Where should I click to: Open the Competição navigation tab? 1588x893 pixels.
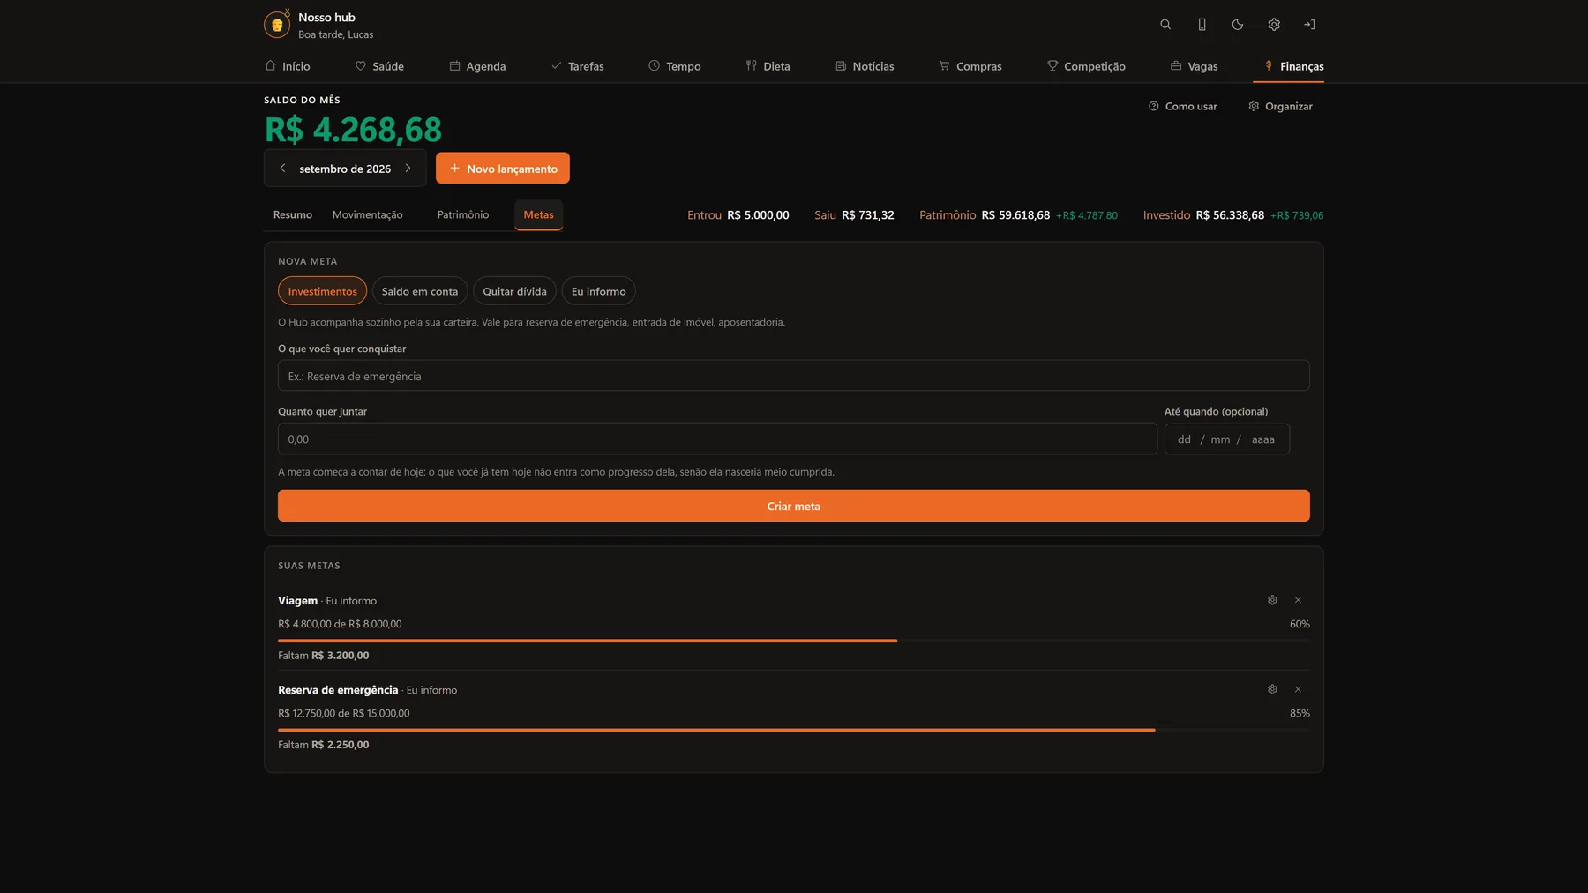tap(1086, 66)
